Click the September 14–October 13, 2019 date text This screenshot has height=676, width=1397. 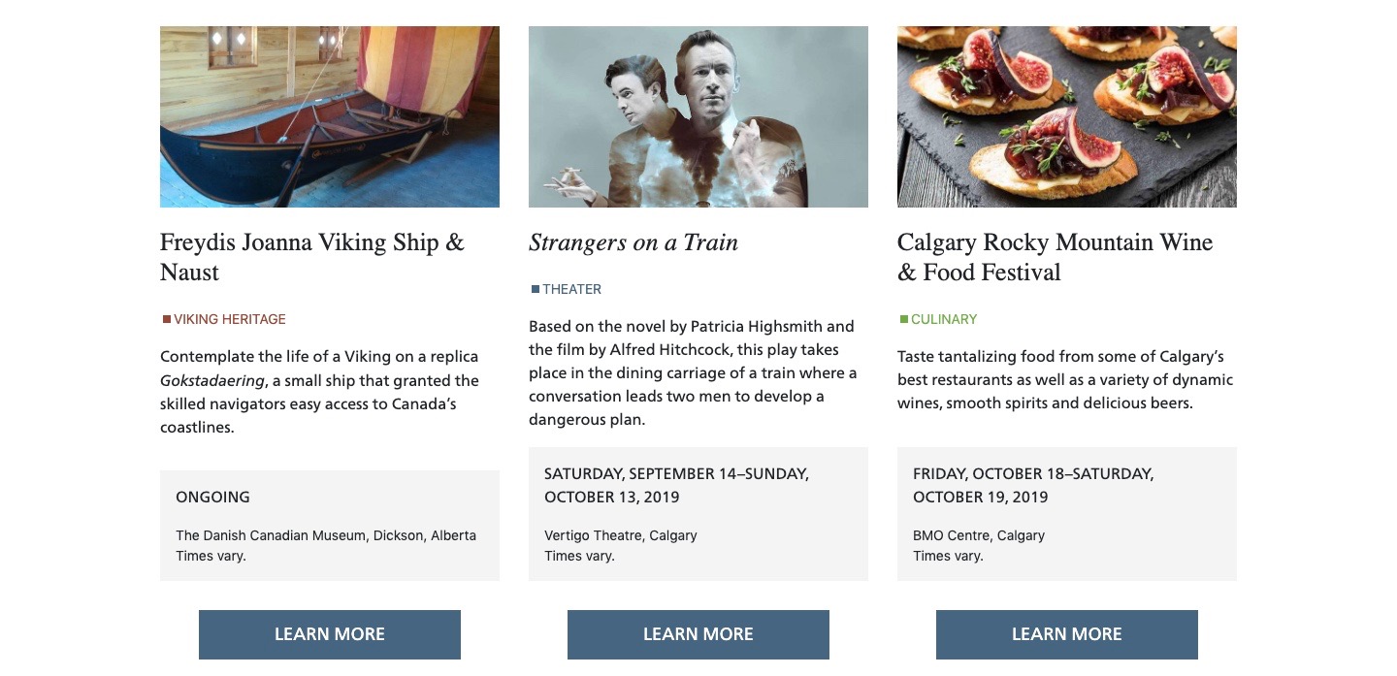(x=676, y=485)
